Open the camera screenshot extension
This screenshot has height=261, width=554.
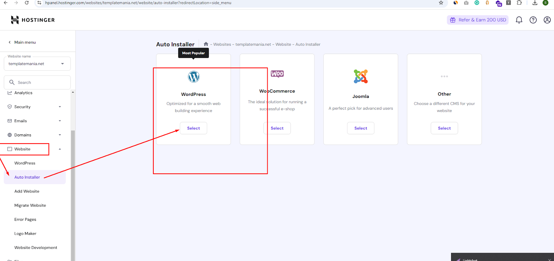coord(466,3)
